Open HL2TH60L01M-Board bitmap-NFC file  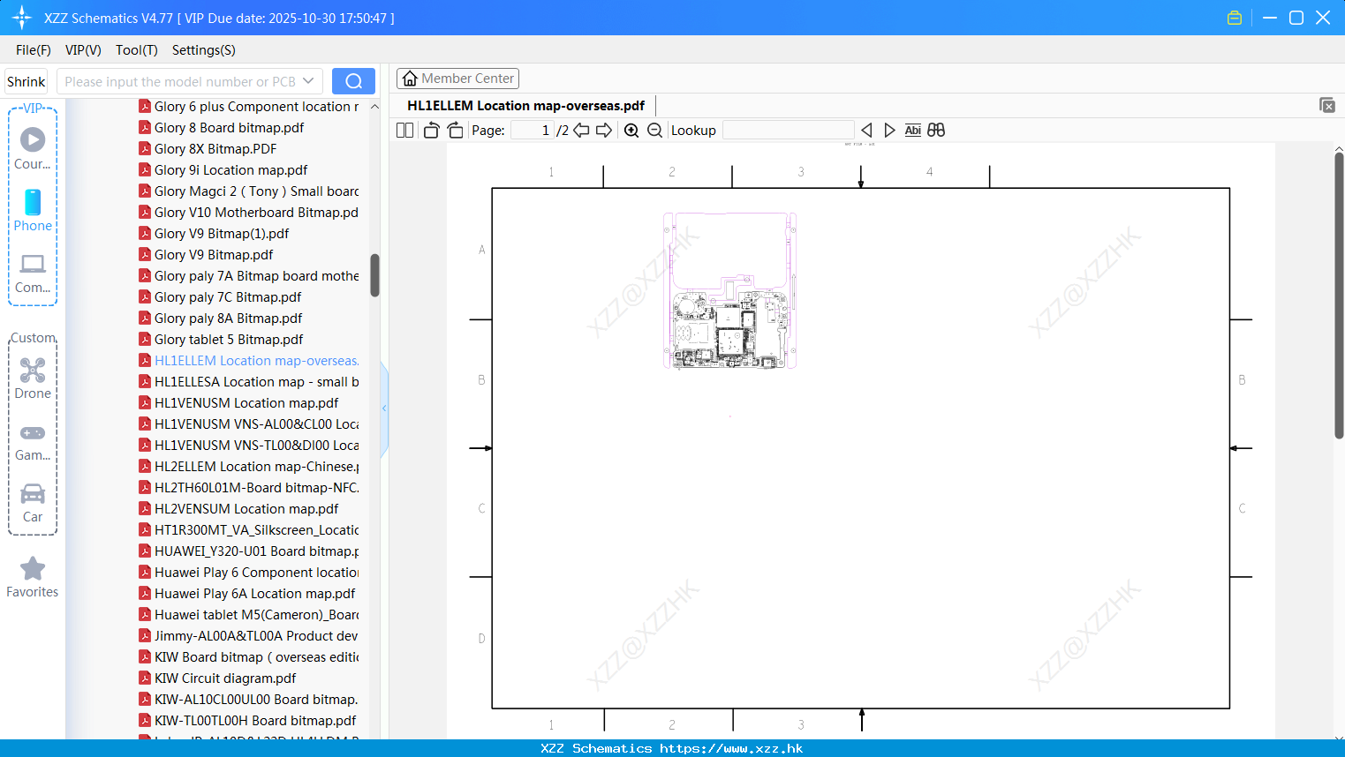tap(248, 488)
